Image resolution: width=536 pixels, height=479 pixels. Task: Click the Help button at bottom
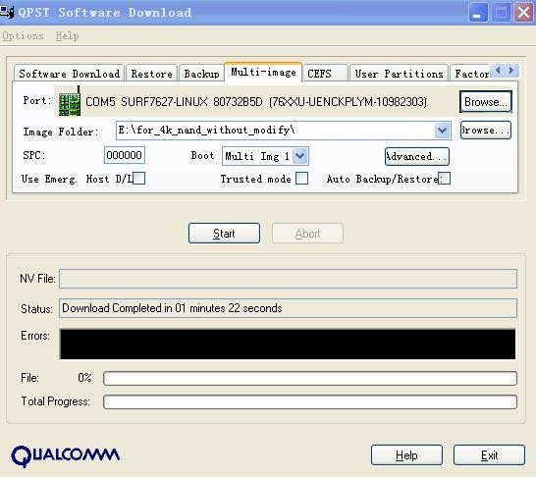pyautogui.click(x=406, y=455)
